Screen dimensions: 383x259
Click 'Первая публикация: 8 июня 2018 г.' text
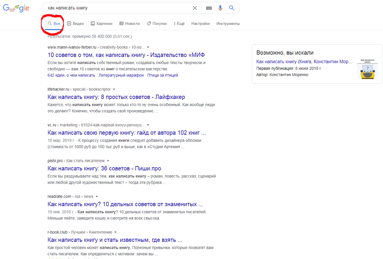pos(289,68)
